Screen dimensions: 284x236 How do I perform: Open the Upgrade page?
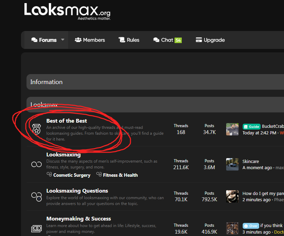(x=214, y=40)
